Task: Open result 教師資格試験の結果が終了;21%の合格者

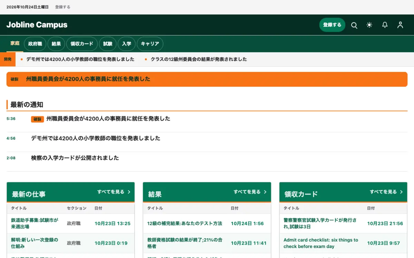Action: pyautogui.click(x=185, y=243)
